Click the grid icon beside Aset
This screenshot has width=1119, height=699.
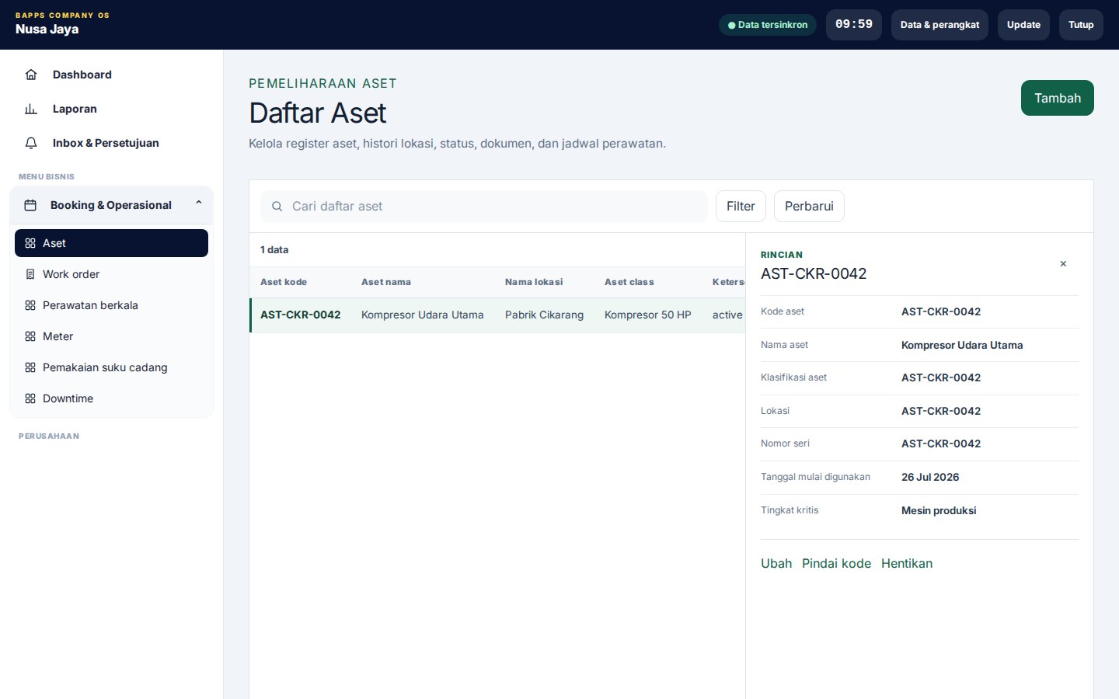point(30,243)
